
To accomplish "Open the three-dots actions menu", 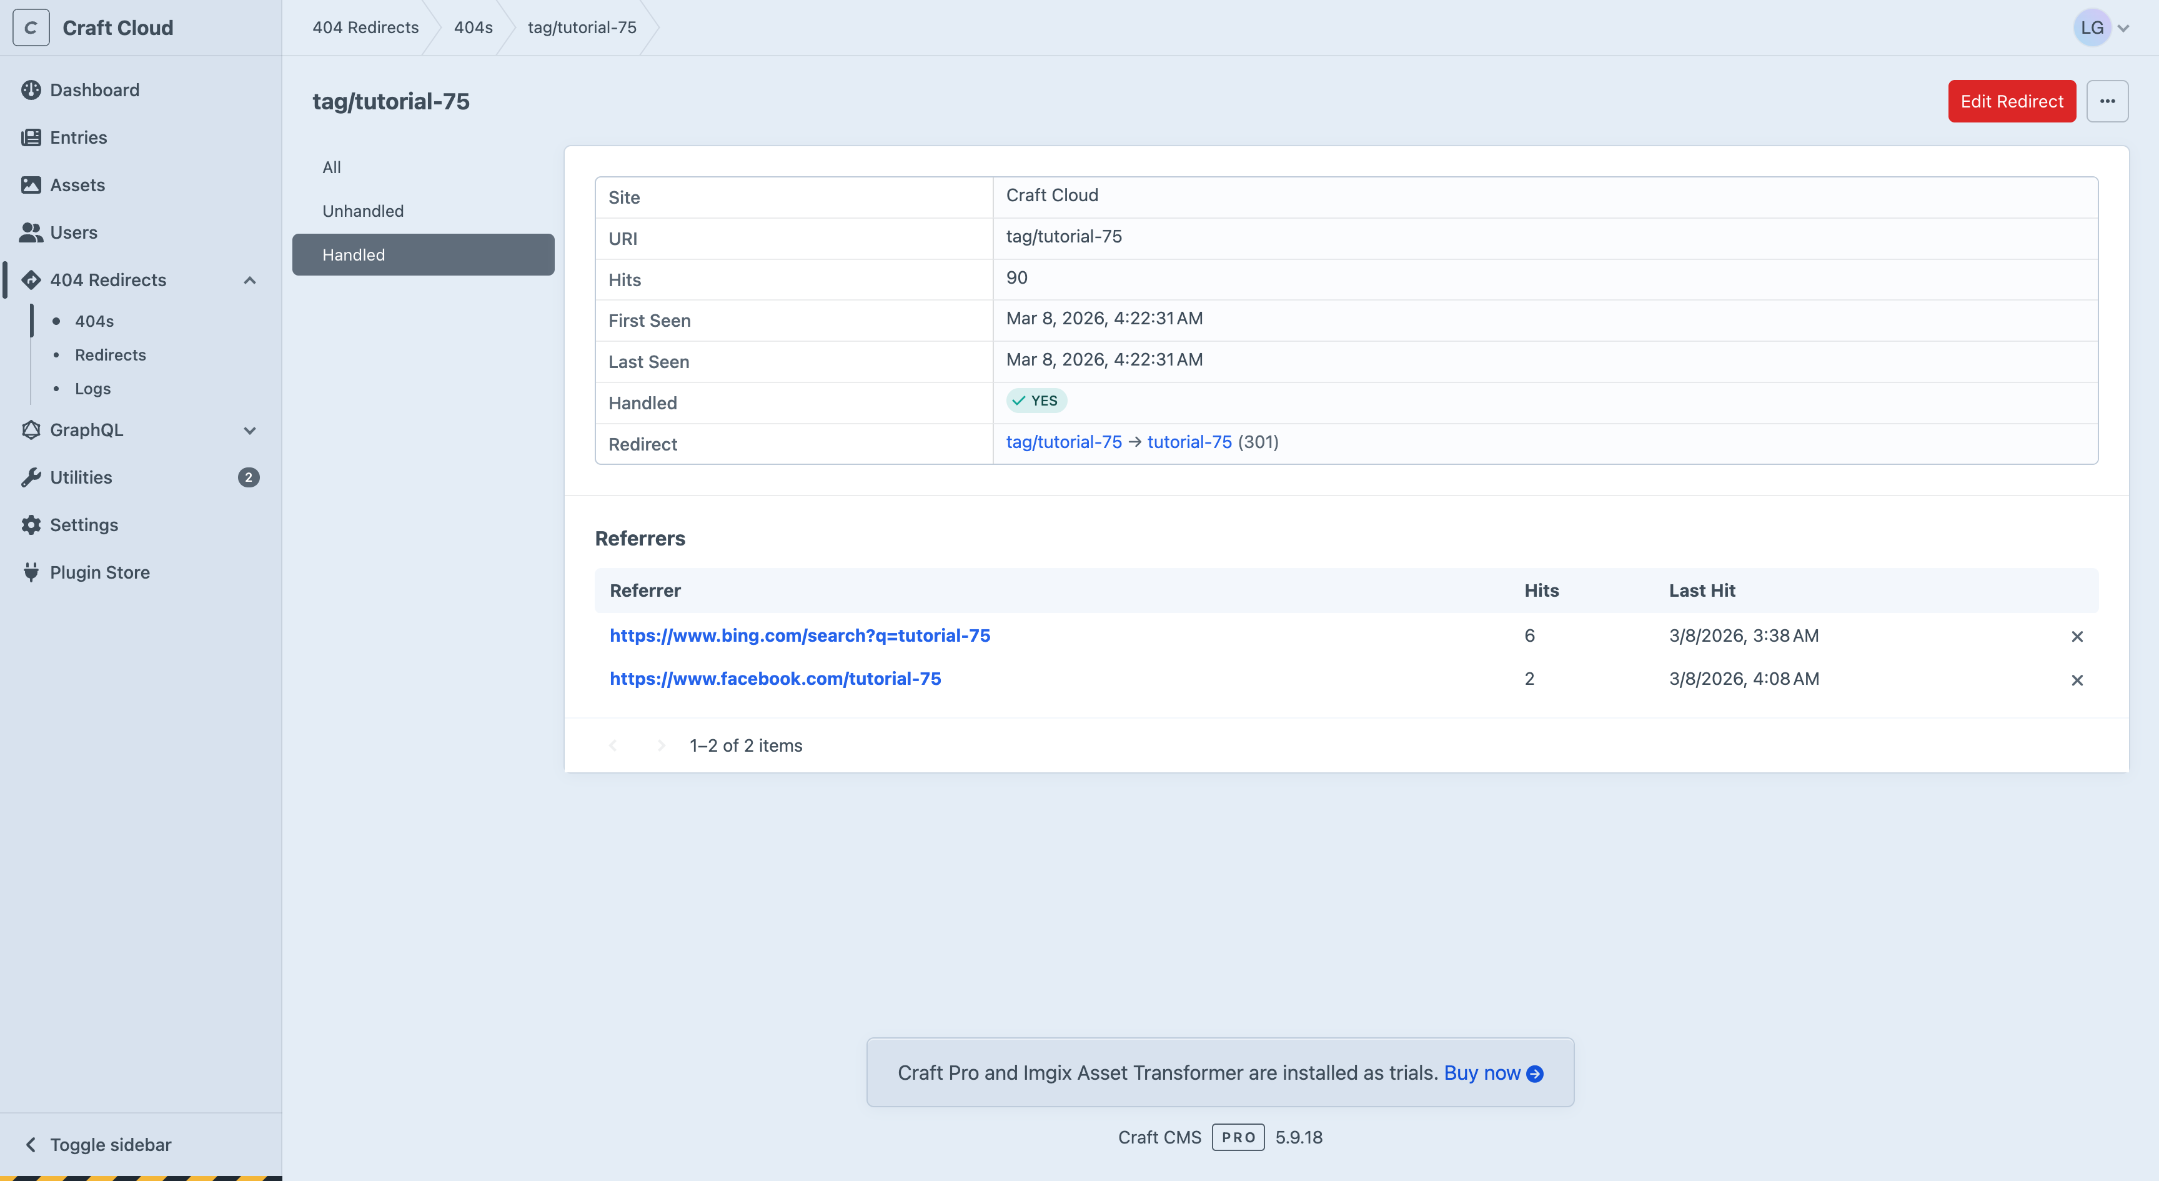I will click(x=2107, y=101).
